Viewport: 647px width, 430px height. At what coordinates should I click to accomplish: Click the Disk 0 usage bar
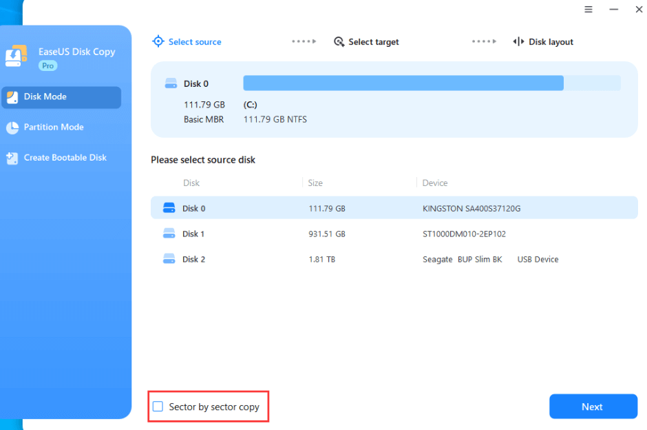(432, 83)
